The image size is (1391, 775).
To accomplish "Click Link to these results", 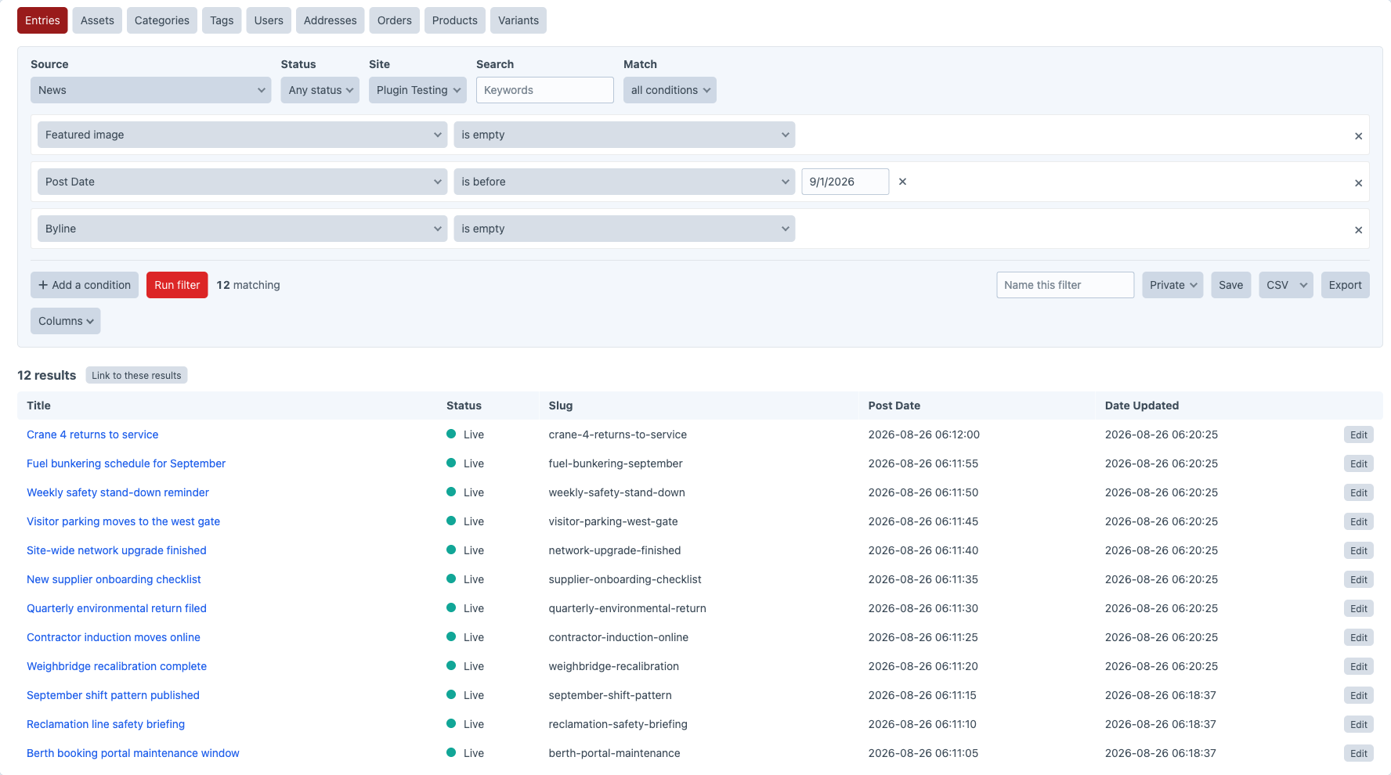I will 136,376.
